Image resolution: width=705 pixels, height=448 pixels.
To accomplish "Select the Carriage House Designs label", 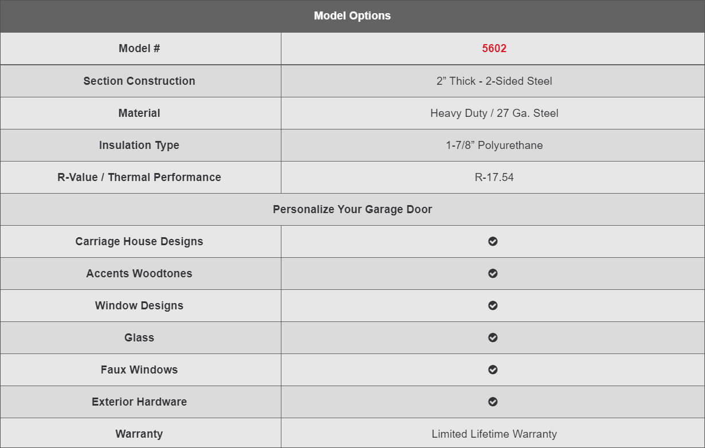I will click(139, 241).
